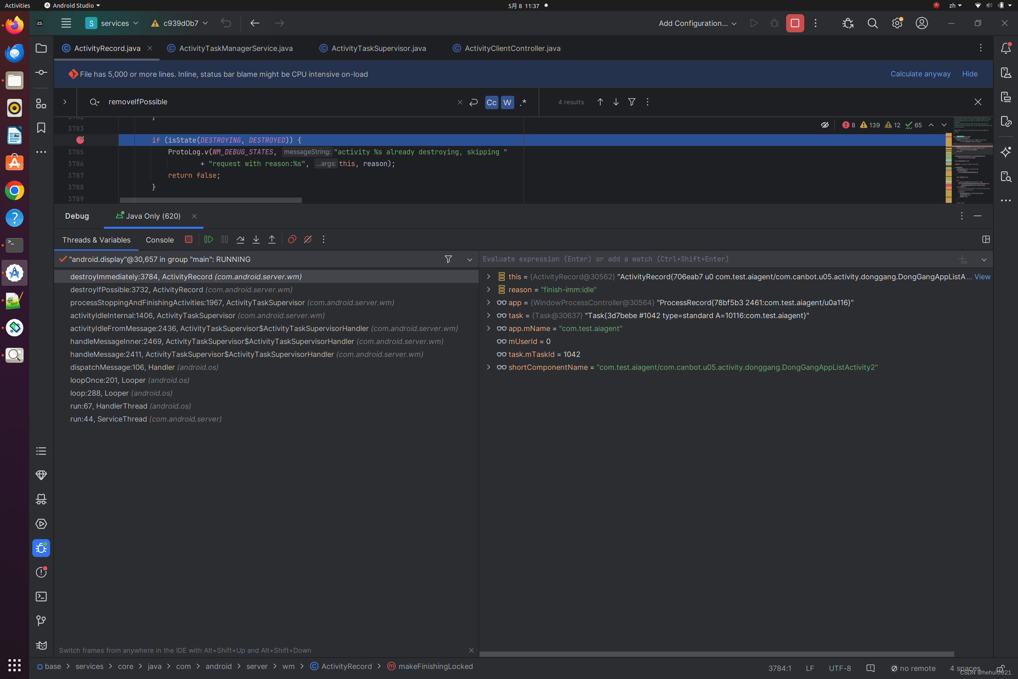The width and height of the screenshot is (1018, 679).
Task: Open the Terminal tool window
Action: pos(41,597)
